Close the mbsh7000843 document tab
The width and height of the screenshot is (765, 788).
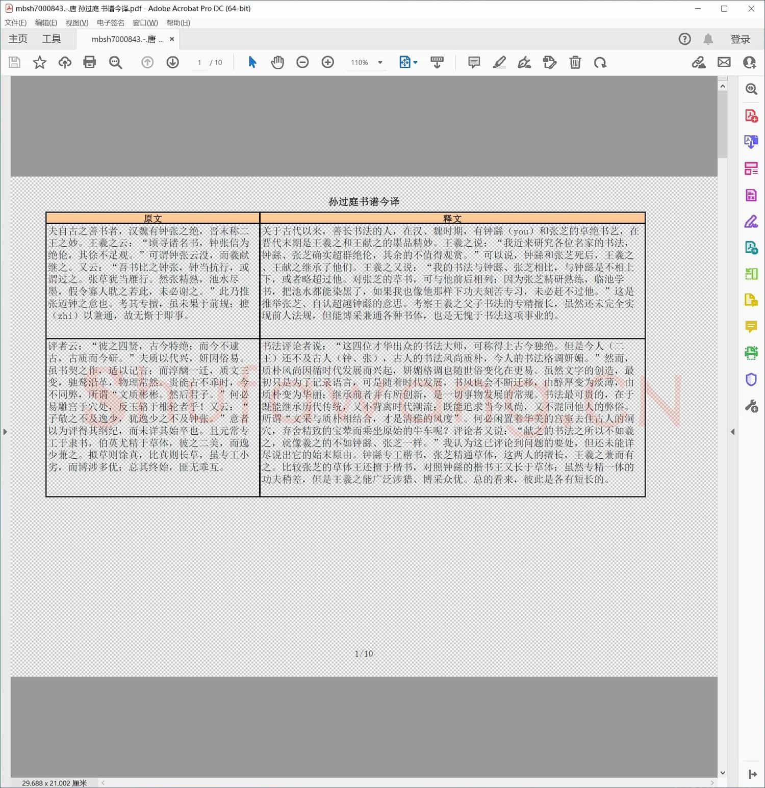click(x=172, y=39)
